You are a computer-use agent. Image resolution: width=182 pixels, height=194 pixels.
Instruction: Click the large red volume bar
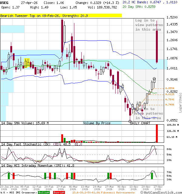point(157,133)
